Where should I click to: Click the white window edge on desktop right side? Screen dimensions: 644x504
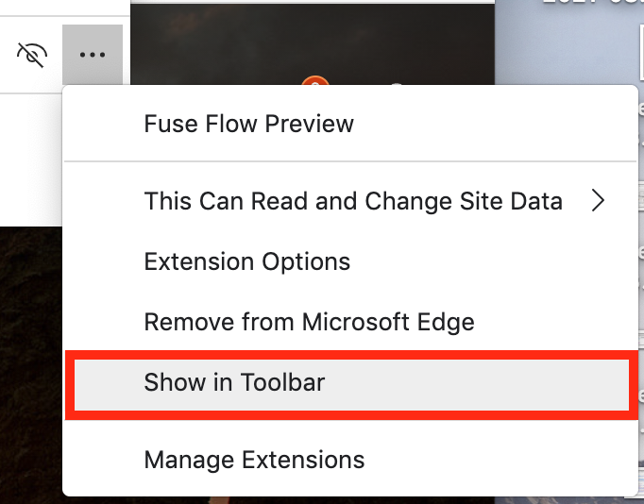tap(641, 51)
